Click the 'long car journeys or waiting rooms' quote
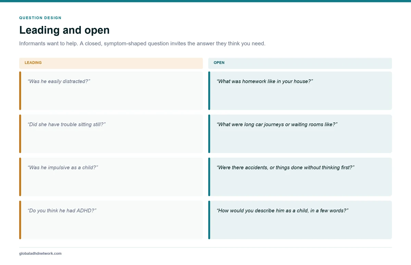The width and height of the screenshot is (411, 265). click(277, 124)
